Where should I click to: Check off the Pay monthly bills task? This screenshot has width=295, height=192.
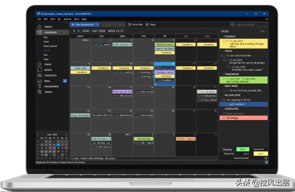(x=224, y=91)
